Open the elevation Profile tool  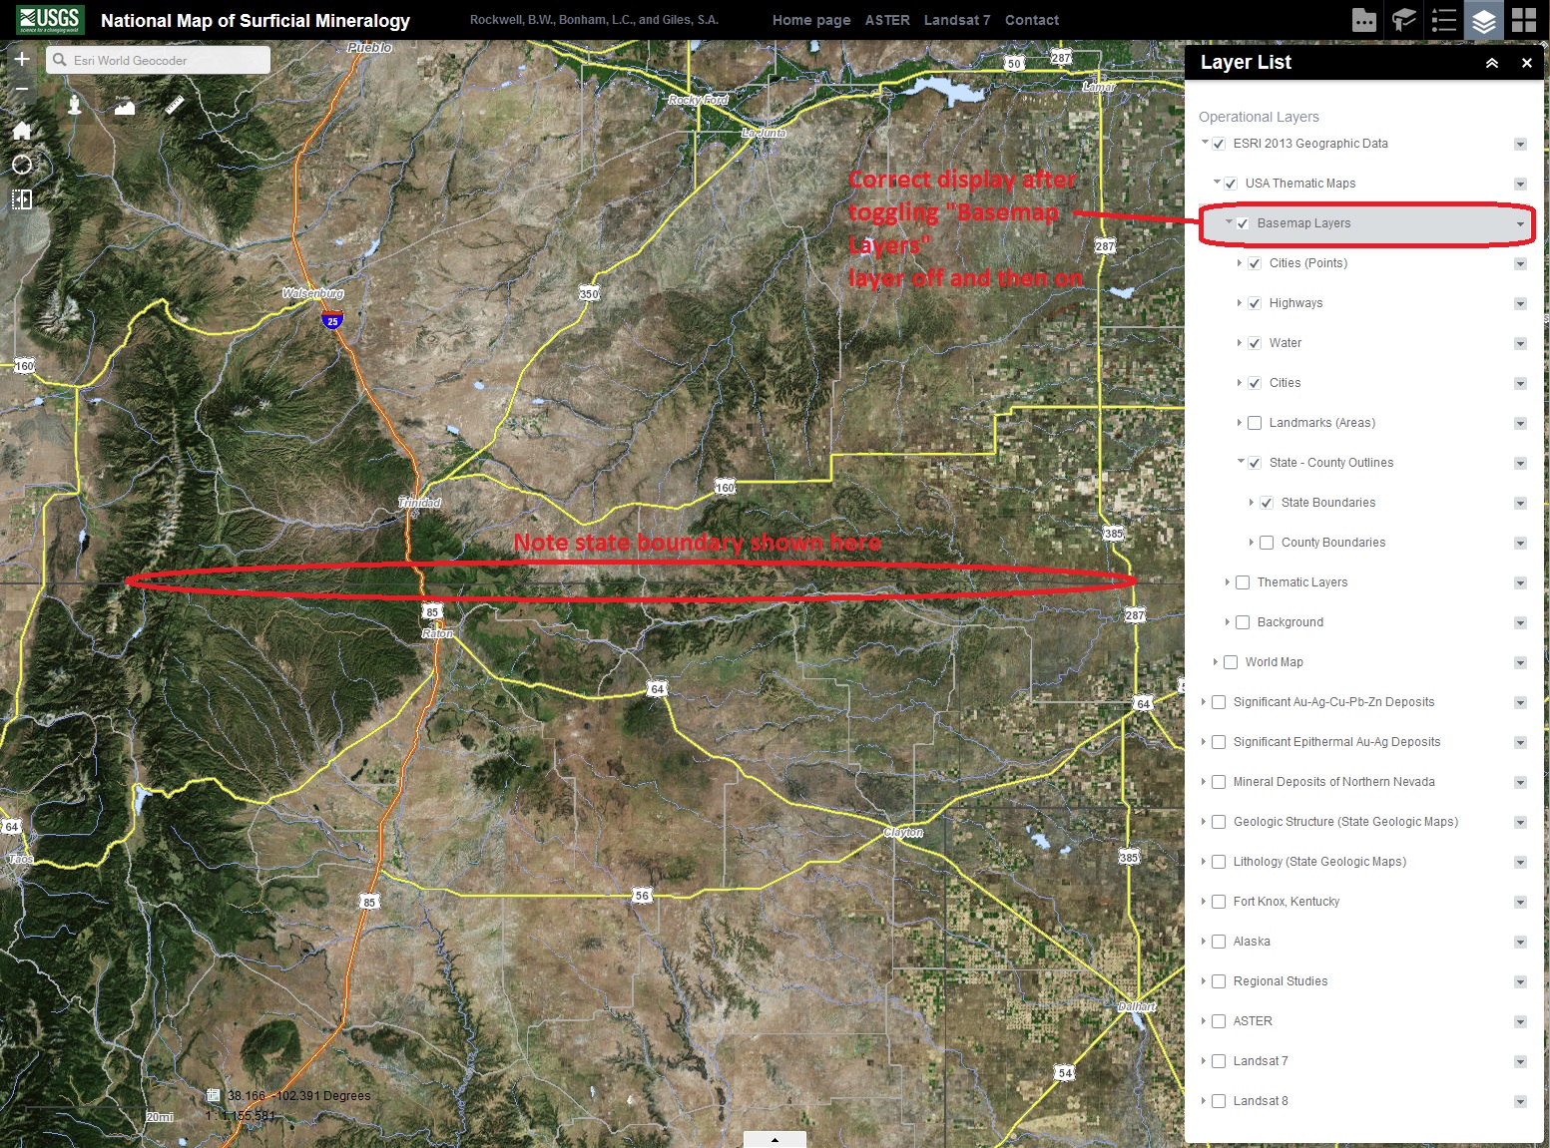125,105
